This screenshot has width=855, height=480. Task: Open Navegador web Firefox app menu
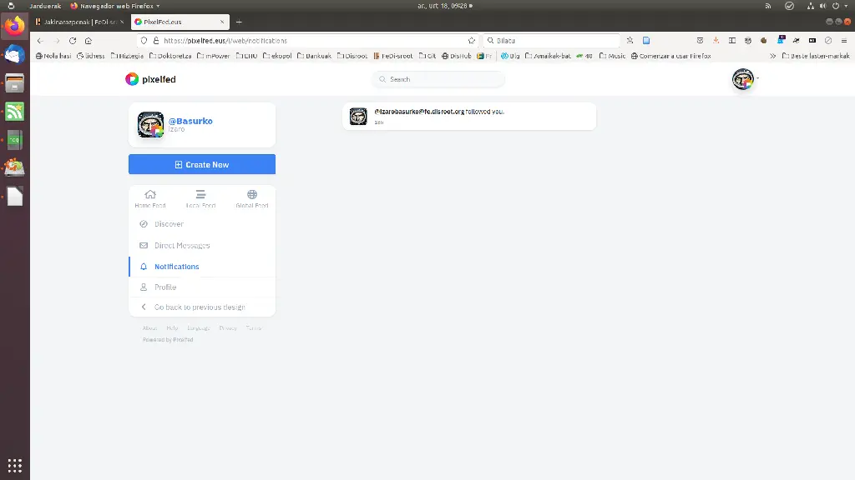115,6
